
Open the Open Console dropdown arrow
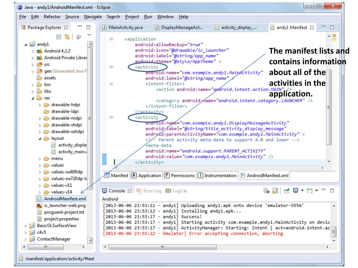[x=316, y=190]
